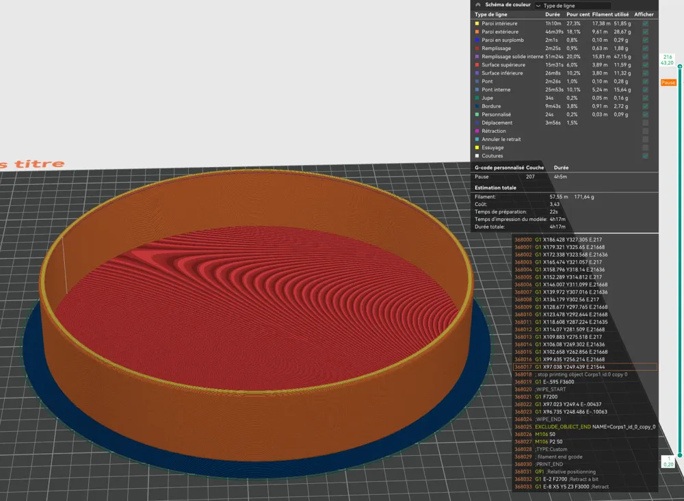The width and height of the screenshot is (684, 501).
Task: Click the orange Pause marker on layer slider
Action: 668,83
